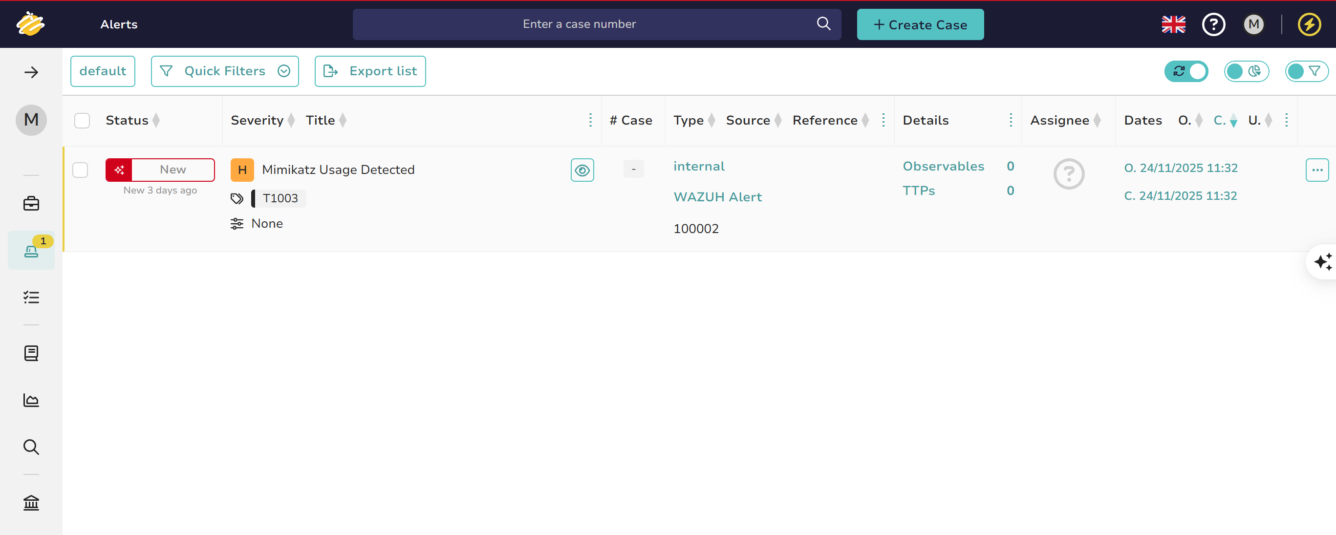Open the Dashboards chart icon in sidebar
This screenshot has height=535, width=1336.
[x=31, y=400]
